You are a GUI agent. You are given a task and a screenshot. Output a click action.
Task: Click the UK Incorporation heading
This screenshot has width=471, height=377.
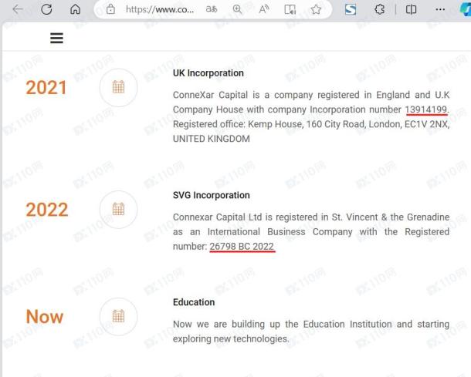208,73
